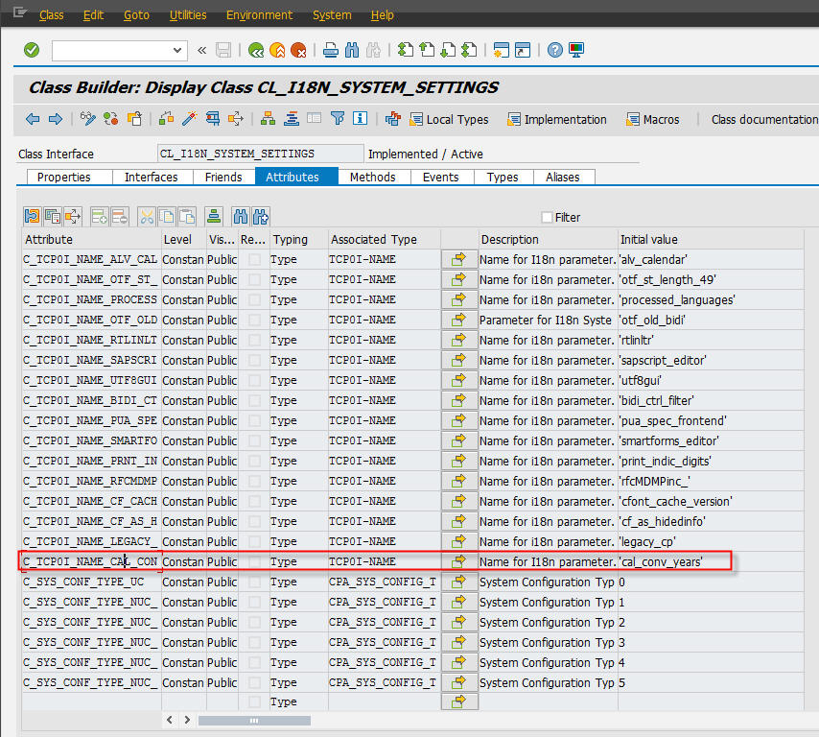Screen dimensions: 819x737
Task: Click the Sort icon above attribute table
Action: pos(215,216)
